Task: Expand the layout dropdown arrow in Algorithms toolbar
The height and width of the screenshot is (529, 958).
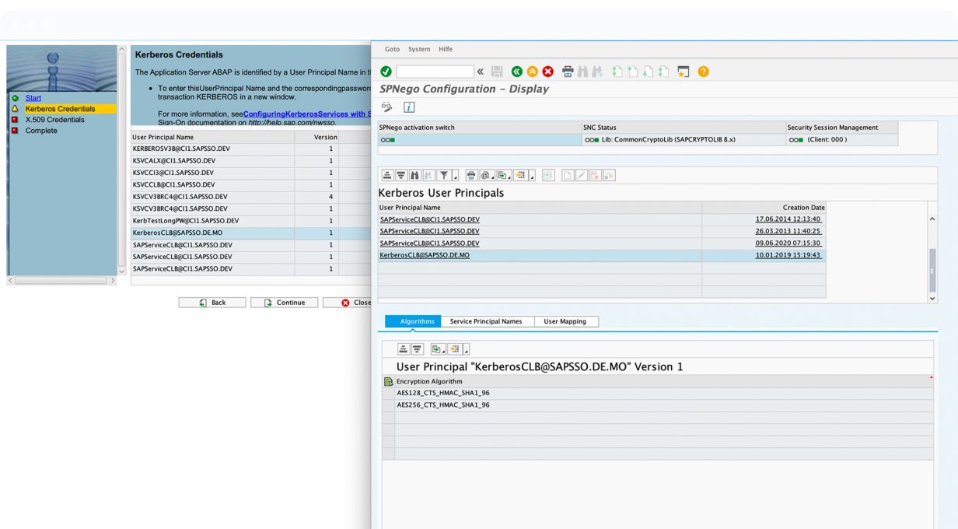Action: pyautogui.click(x=467, y=349)
